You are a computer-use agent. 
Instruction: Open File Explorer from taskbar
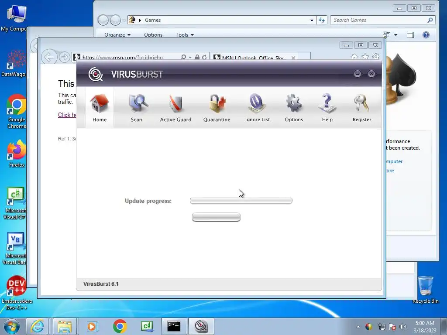click(x=65, y=326)
